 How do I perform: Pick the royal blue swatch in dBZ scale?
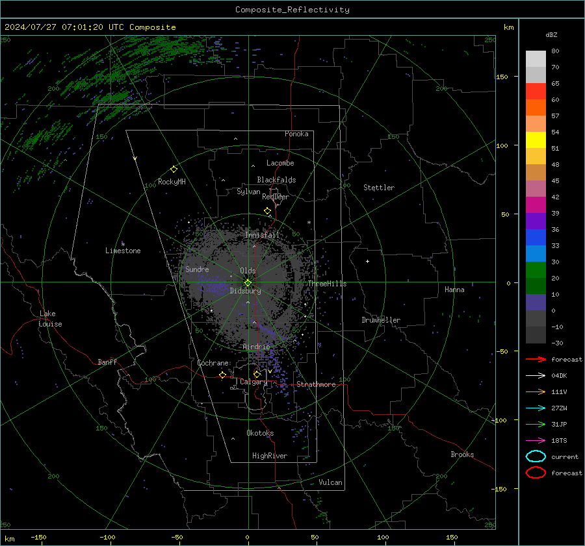pos(536,238)
